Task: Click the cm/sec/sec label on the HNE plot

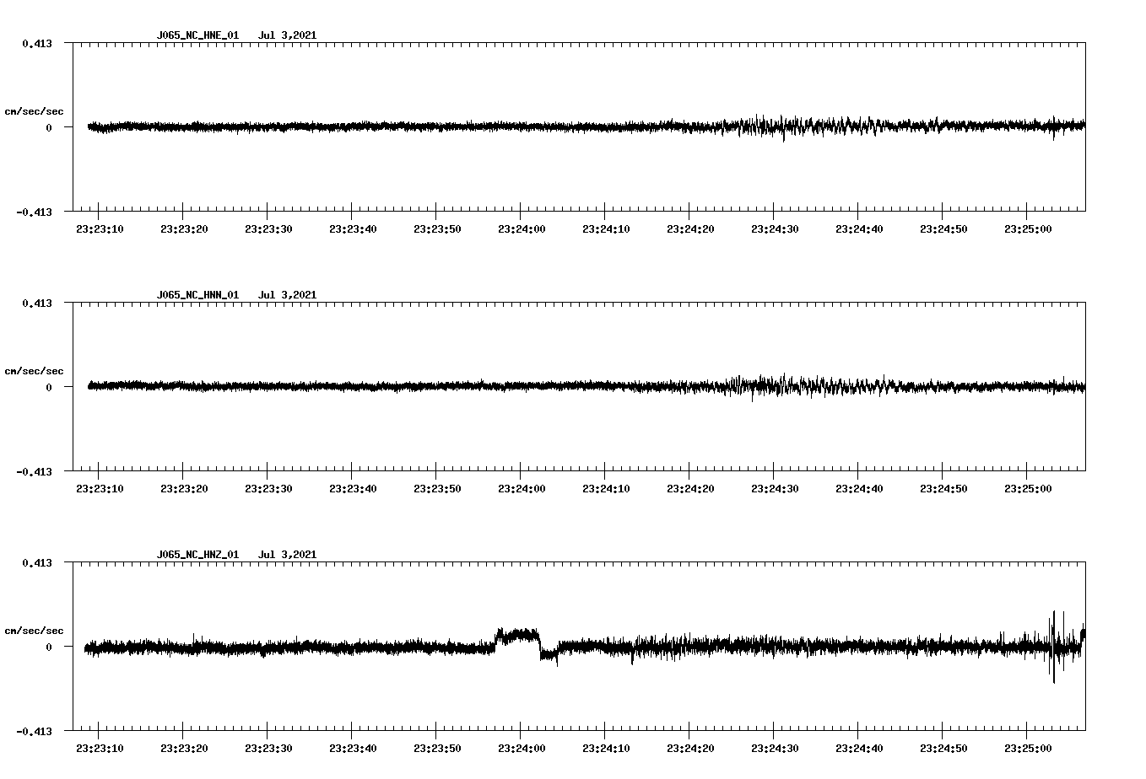Action: 35,110
